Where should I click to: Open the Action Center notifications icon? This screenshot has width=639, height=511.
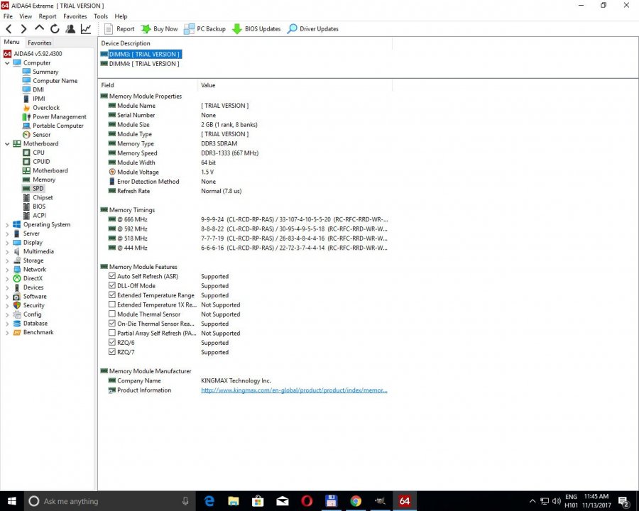(624, 501)
